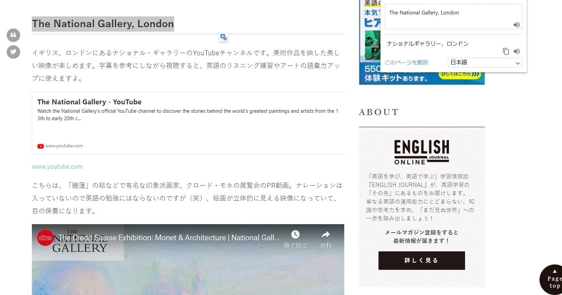The height and width of the screenshot is (295, 562).
Task: Click the ABOUT sidebar heading
Action: pyautogui.click(x=379, y=112)
